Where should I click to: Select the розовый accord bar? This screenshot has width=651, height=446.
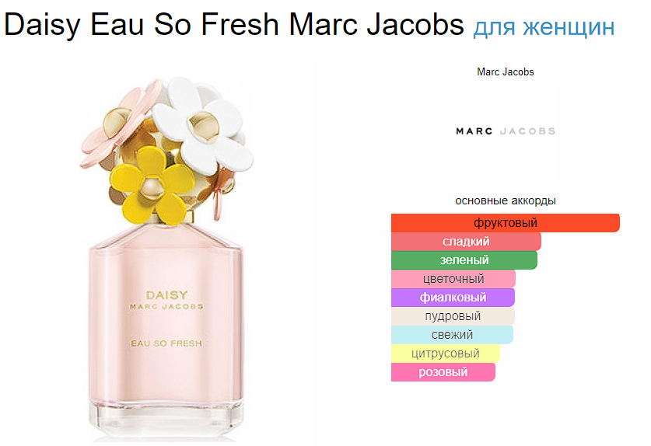click(x=443, y=372)
